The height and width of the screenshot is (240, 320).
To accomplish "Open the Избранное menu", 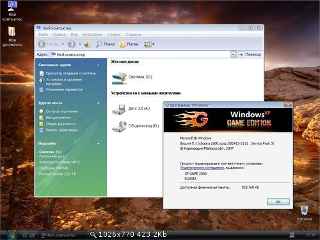I will (x=92, y=35).
